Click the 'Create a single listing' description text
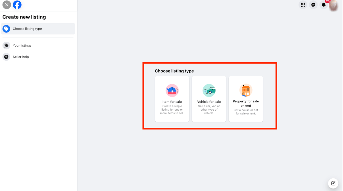The height and width of the screenshot is (191, 343). coord(172,110)
